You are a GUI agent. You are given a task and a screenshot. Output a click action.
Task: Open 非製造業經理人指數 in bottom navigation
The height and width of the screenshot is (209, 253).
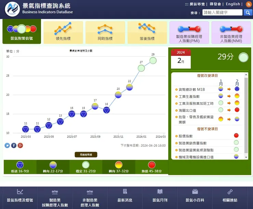click(x=90, y=198)
